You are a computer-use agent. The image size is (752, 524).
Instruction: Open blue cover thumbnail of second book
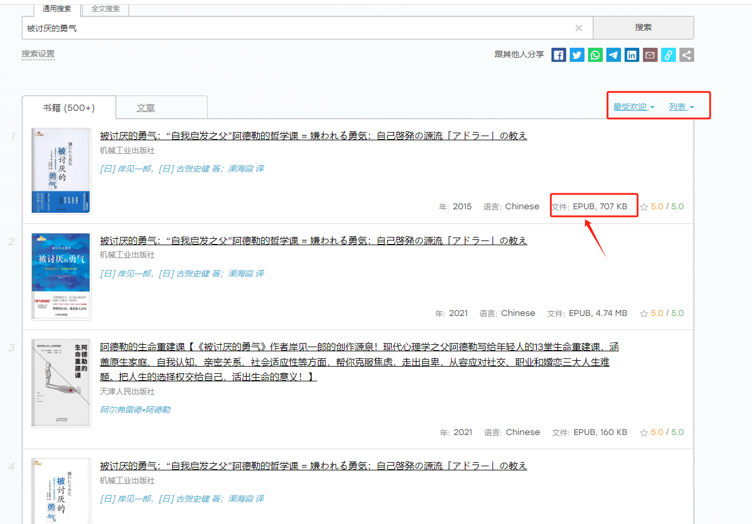point(61,276)
